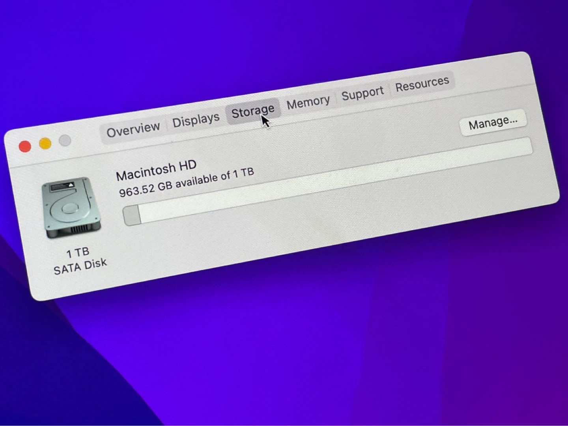
Task: Click the Manage... button
Action: (493, 123)
